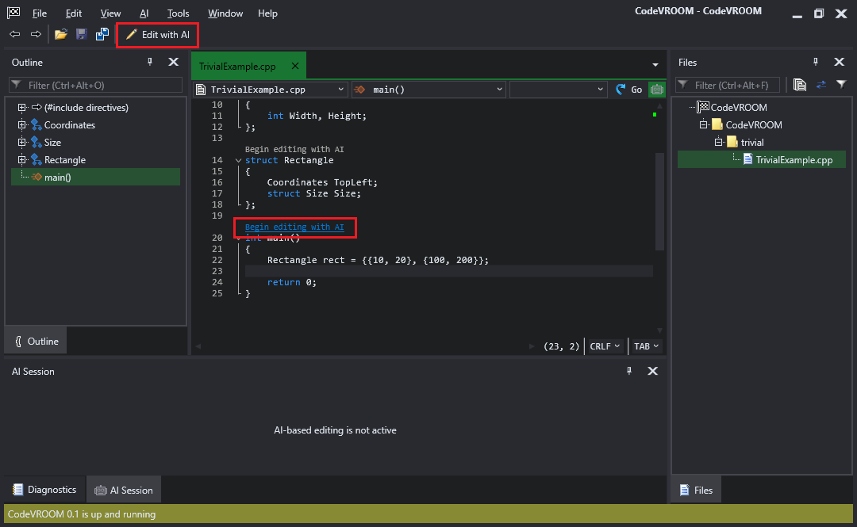Open the Window menu

click(x=225, y=13)
